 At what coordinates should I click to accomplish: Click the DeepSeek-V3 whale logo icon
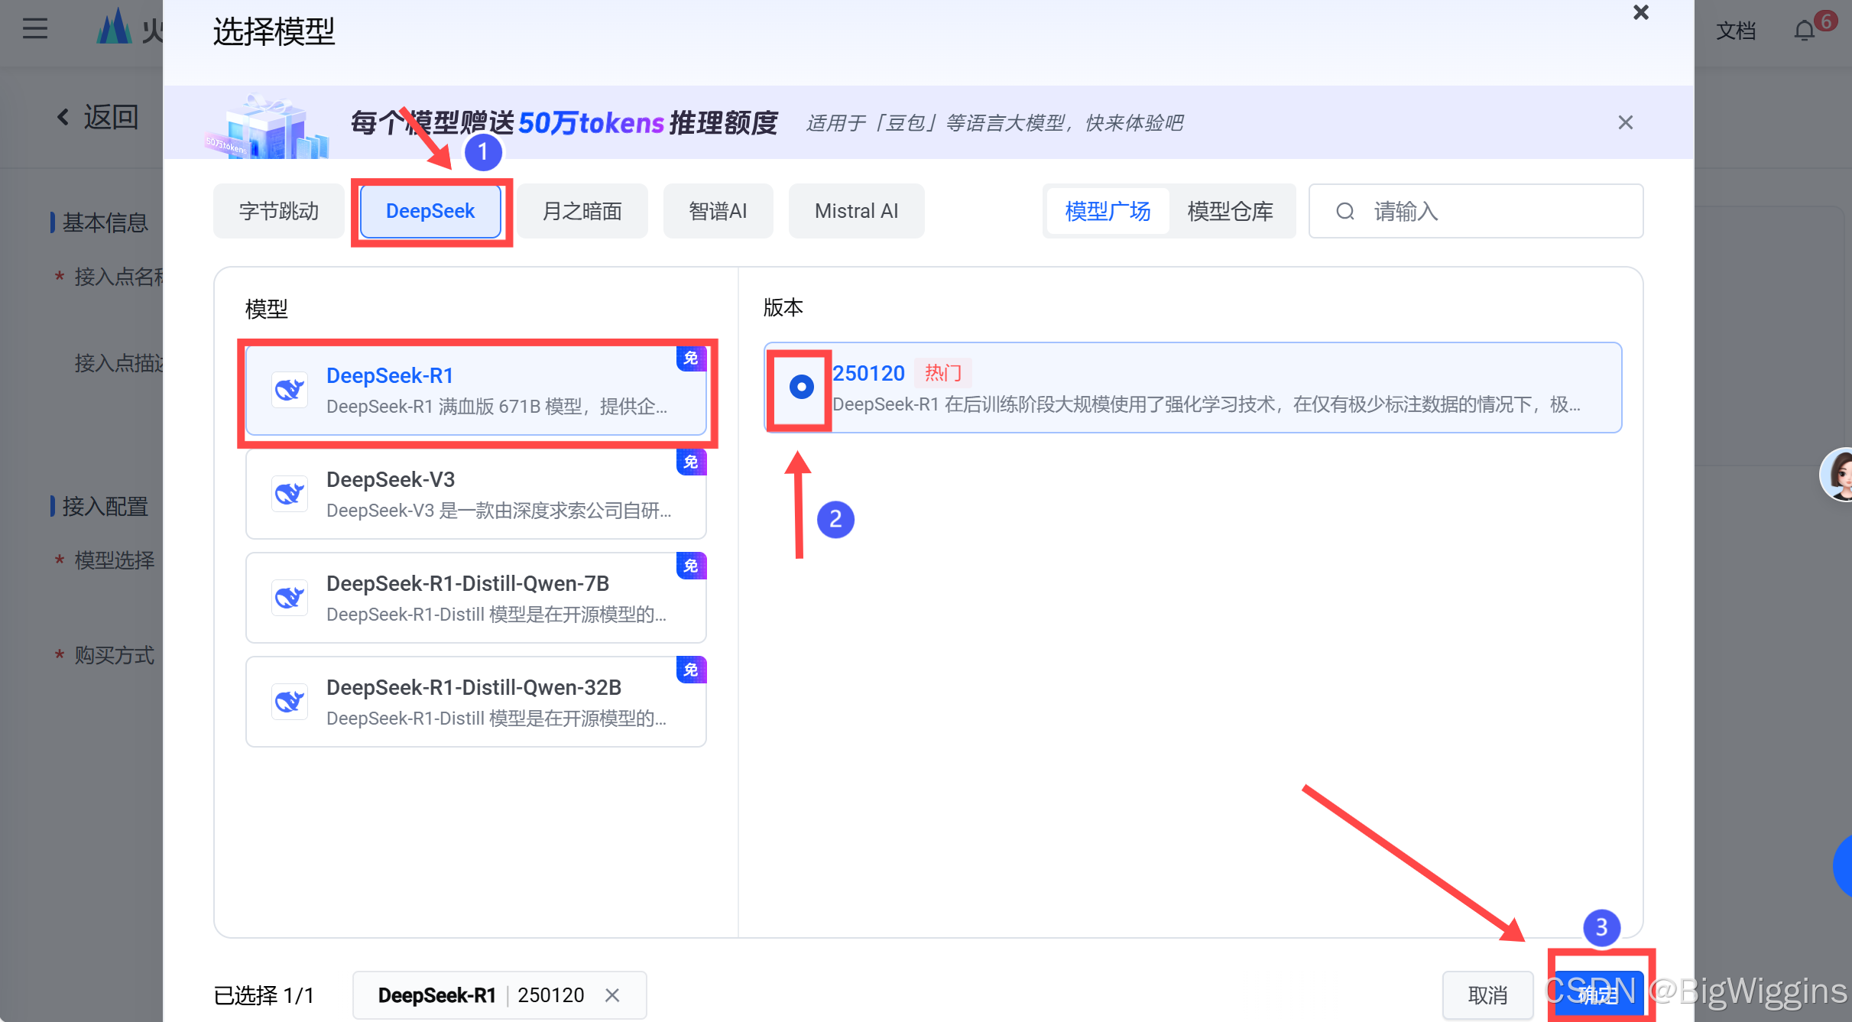click(x=290, y=494)
